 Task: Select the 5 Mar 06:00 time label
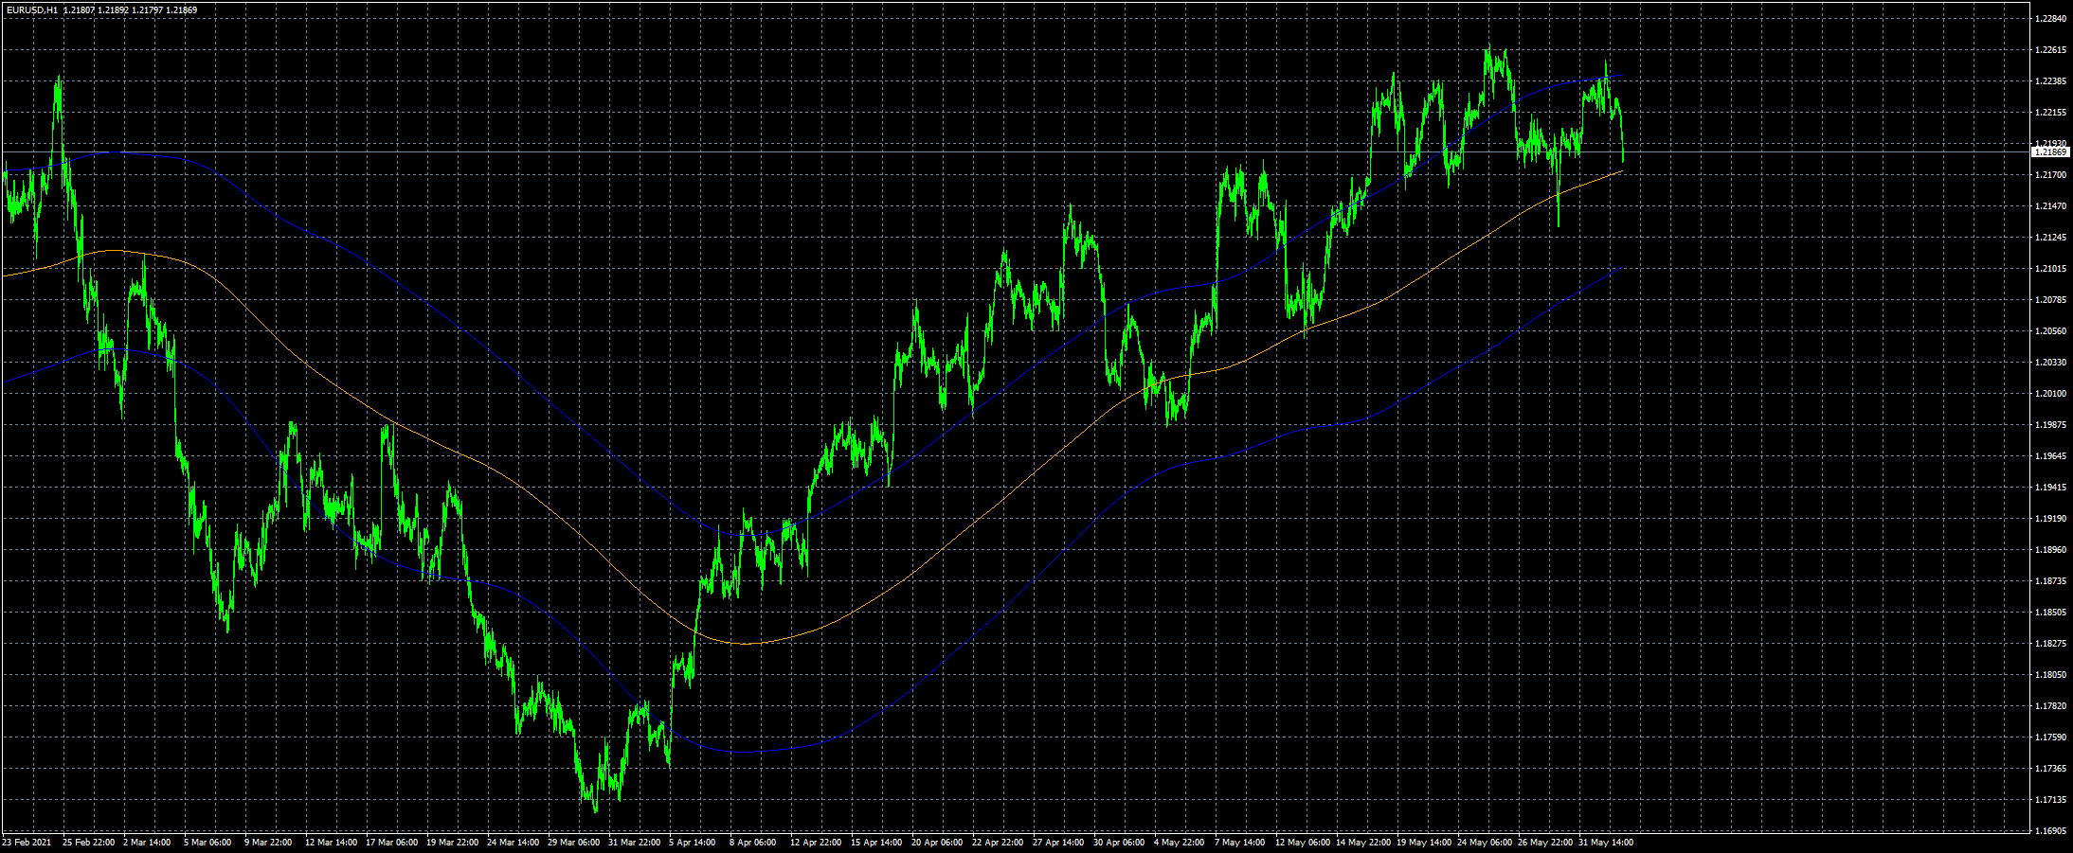point(207,842)
